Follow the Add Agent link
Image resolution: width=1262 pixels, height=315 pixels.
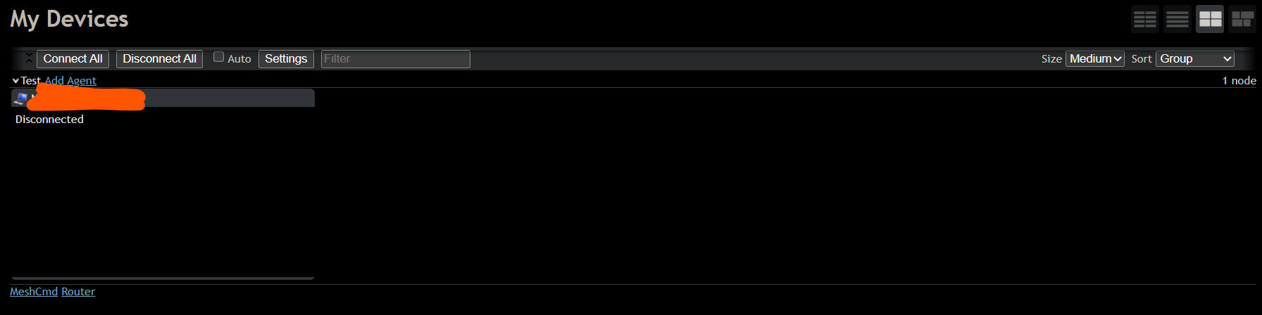click(70, 81)
